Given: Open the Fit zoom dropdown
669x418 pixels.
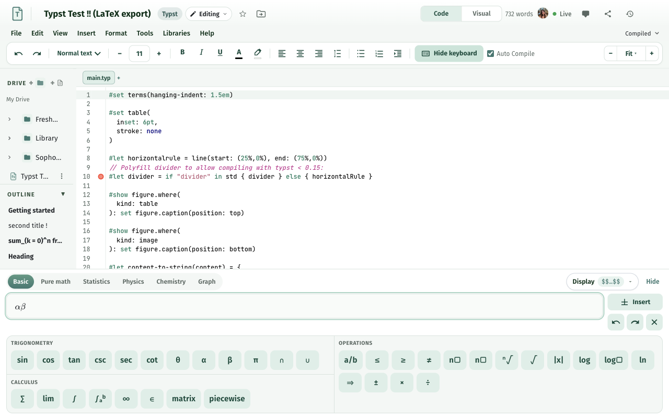Looking at the screenshot, I should coord(631,53).
